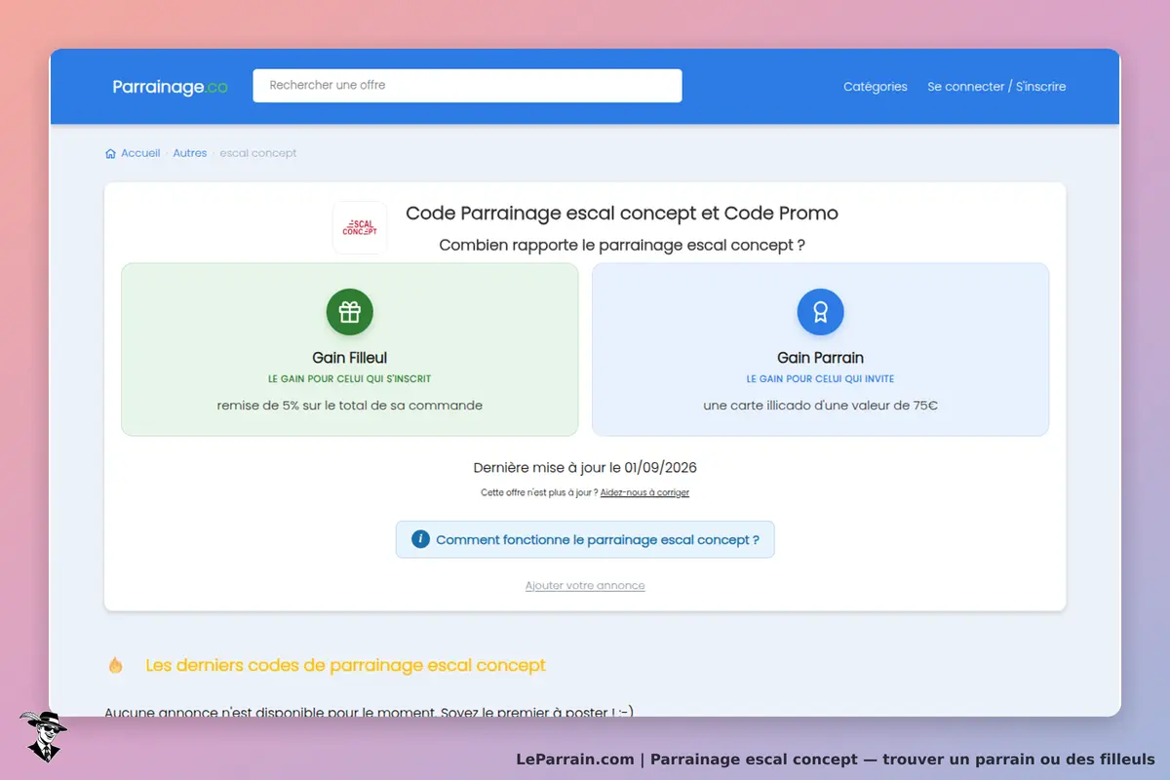Image resolution: width=1170 pixels, height=780 pixels.
Task: Click the flame icon beside 'Les derniers codes'
Action: click(116, 666)
